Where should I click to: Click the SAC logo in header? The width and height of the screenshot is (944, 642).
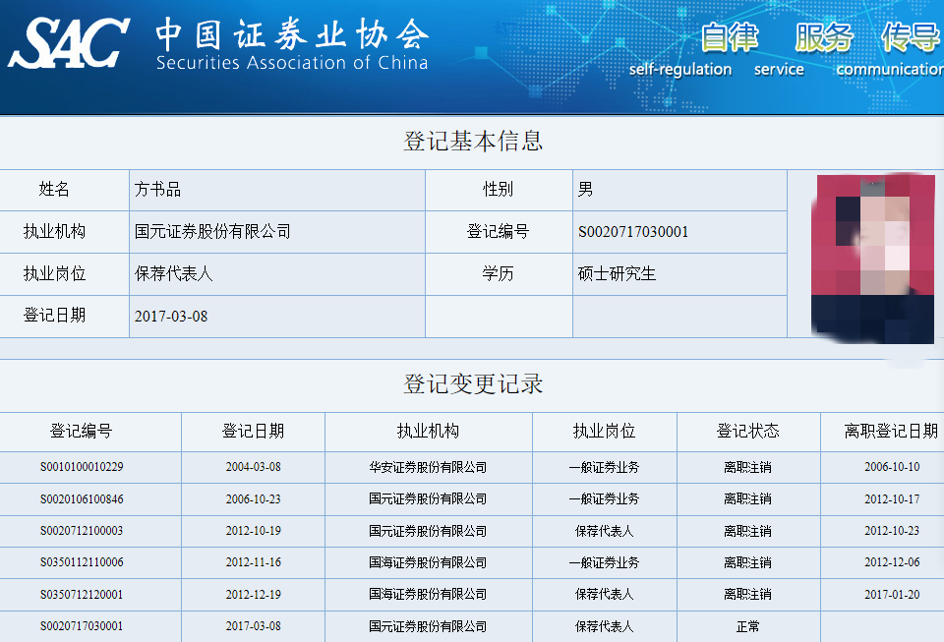click(68, 42)
